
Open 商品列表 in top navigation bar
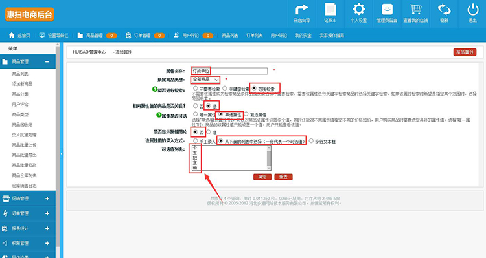coord(230,36)
